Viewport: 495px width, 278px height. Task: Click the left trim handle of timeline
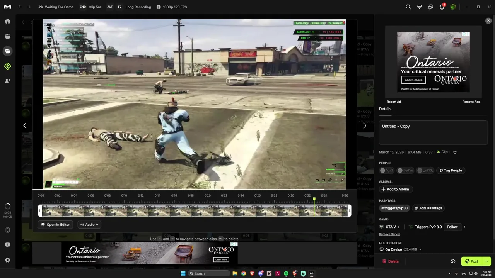click(x=40, y=210)
